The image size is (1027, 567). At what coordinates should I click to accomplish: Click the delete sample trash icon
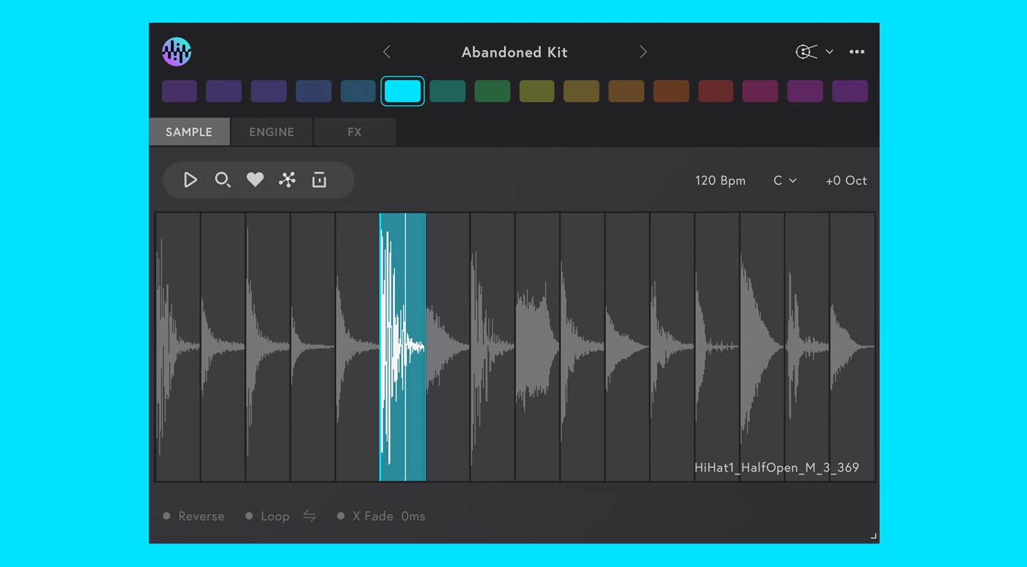coord(319,179)
